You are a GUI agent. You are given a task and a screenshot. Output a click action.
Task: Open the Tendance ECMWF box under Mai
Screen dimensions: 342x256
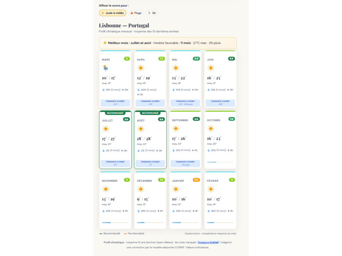coord(185,103)
